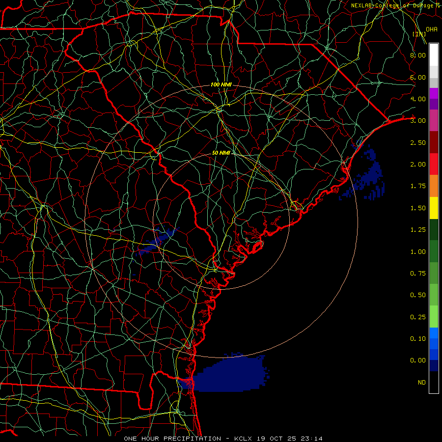Image resolution: width=442 pixels, height=442 pixels.
Task: Click the "8.00" legend value
Action: coord(418,55)
